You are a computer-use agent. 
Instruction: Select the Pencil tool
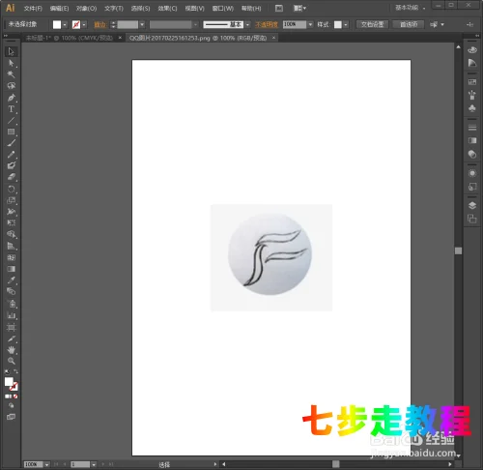[11, 155]
